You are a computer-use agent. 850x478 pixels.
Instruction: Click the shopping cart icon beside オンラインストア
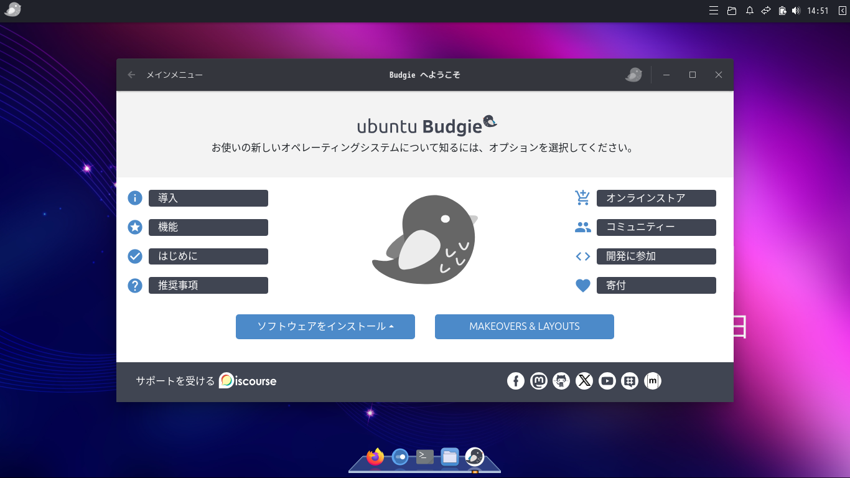[582, 198]
